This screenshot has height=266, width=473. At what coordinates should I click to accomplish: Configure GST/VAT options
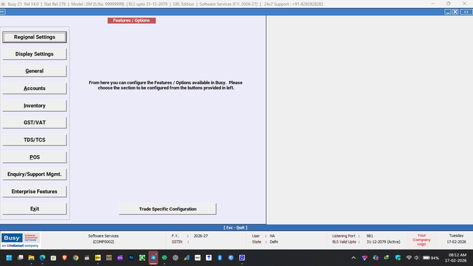(x=34, y=123)
